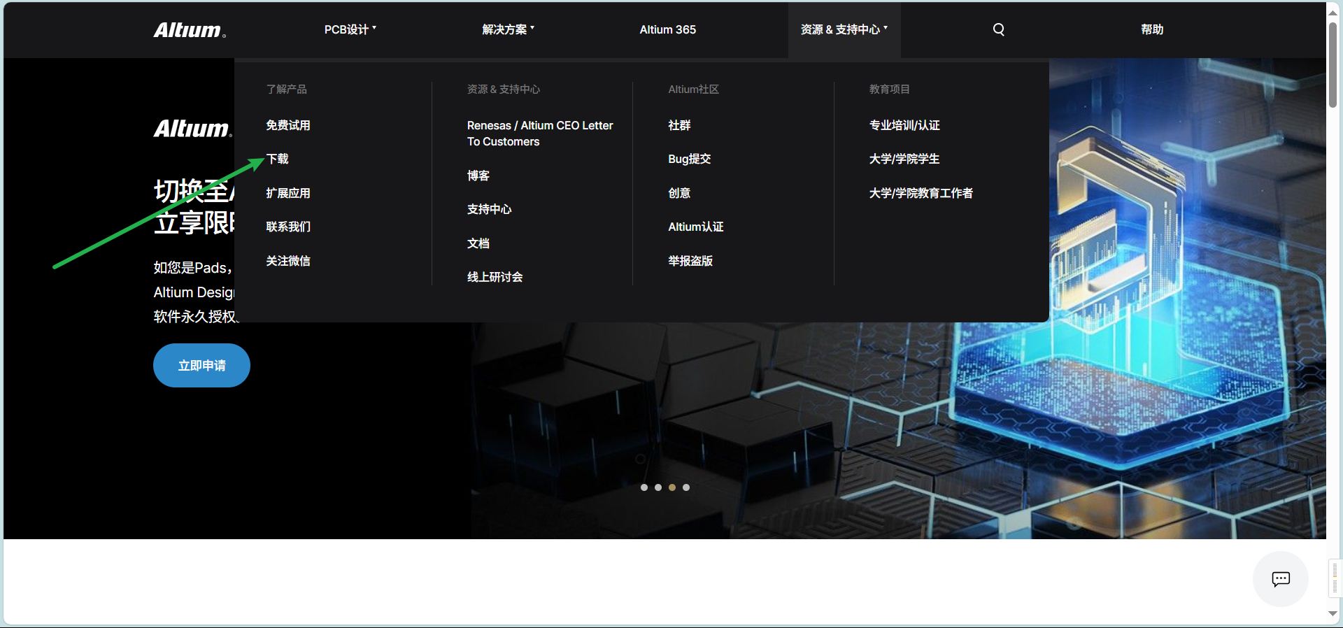Viewport: 1343px width, 628px height.
Task: Open the 社群 community link
Action: pos(679,125)
